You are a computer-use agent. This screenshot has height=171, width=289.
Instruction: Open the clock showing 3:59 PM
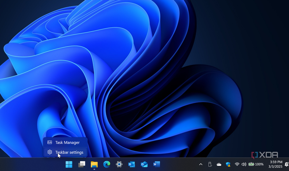275,164
